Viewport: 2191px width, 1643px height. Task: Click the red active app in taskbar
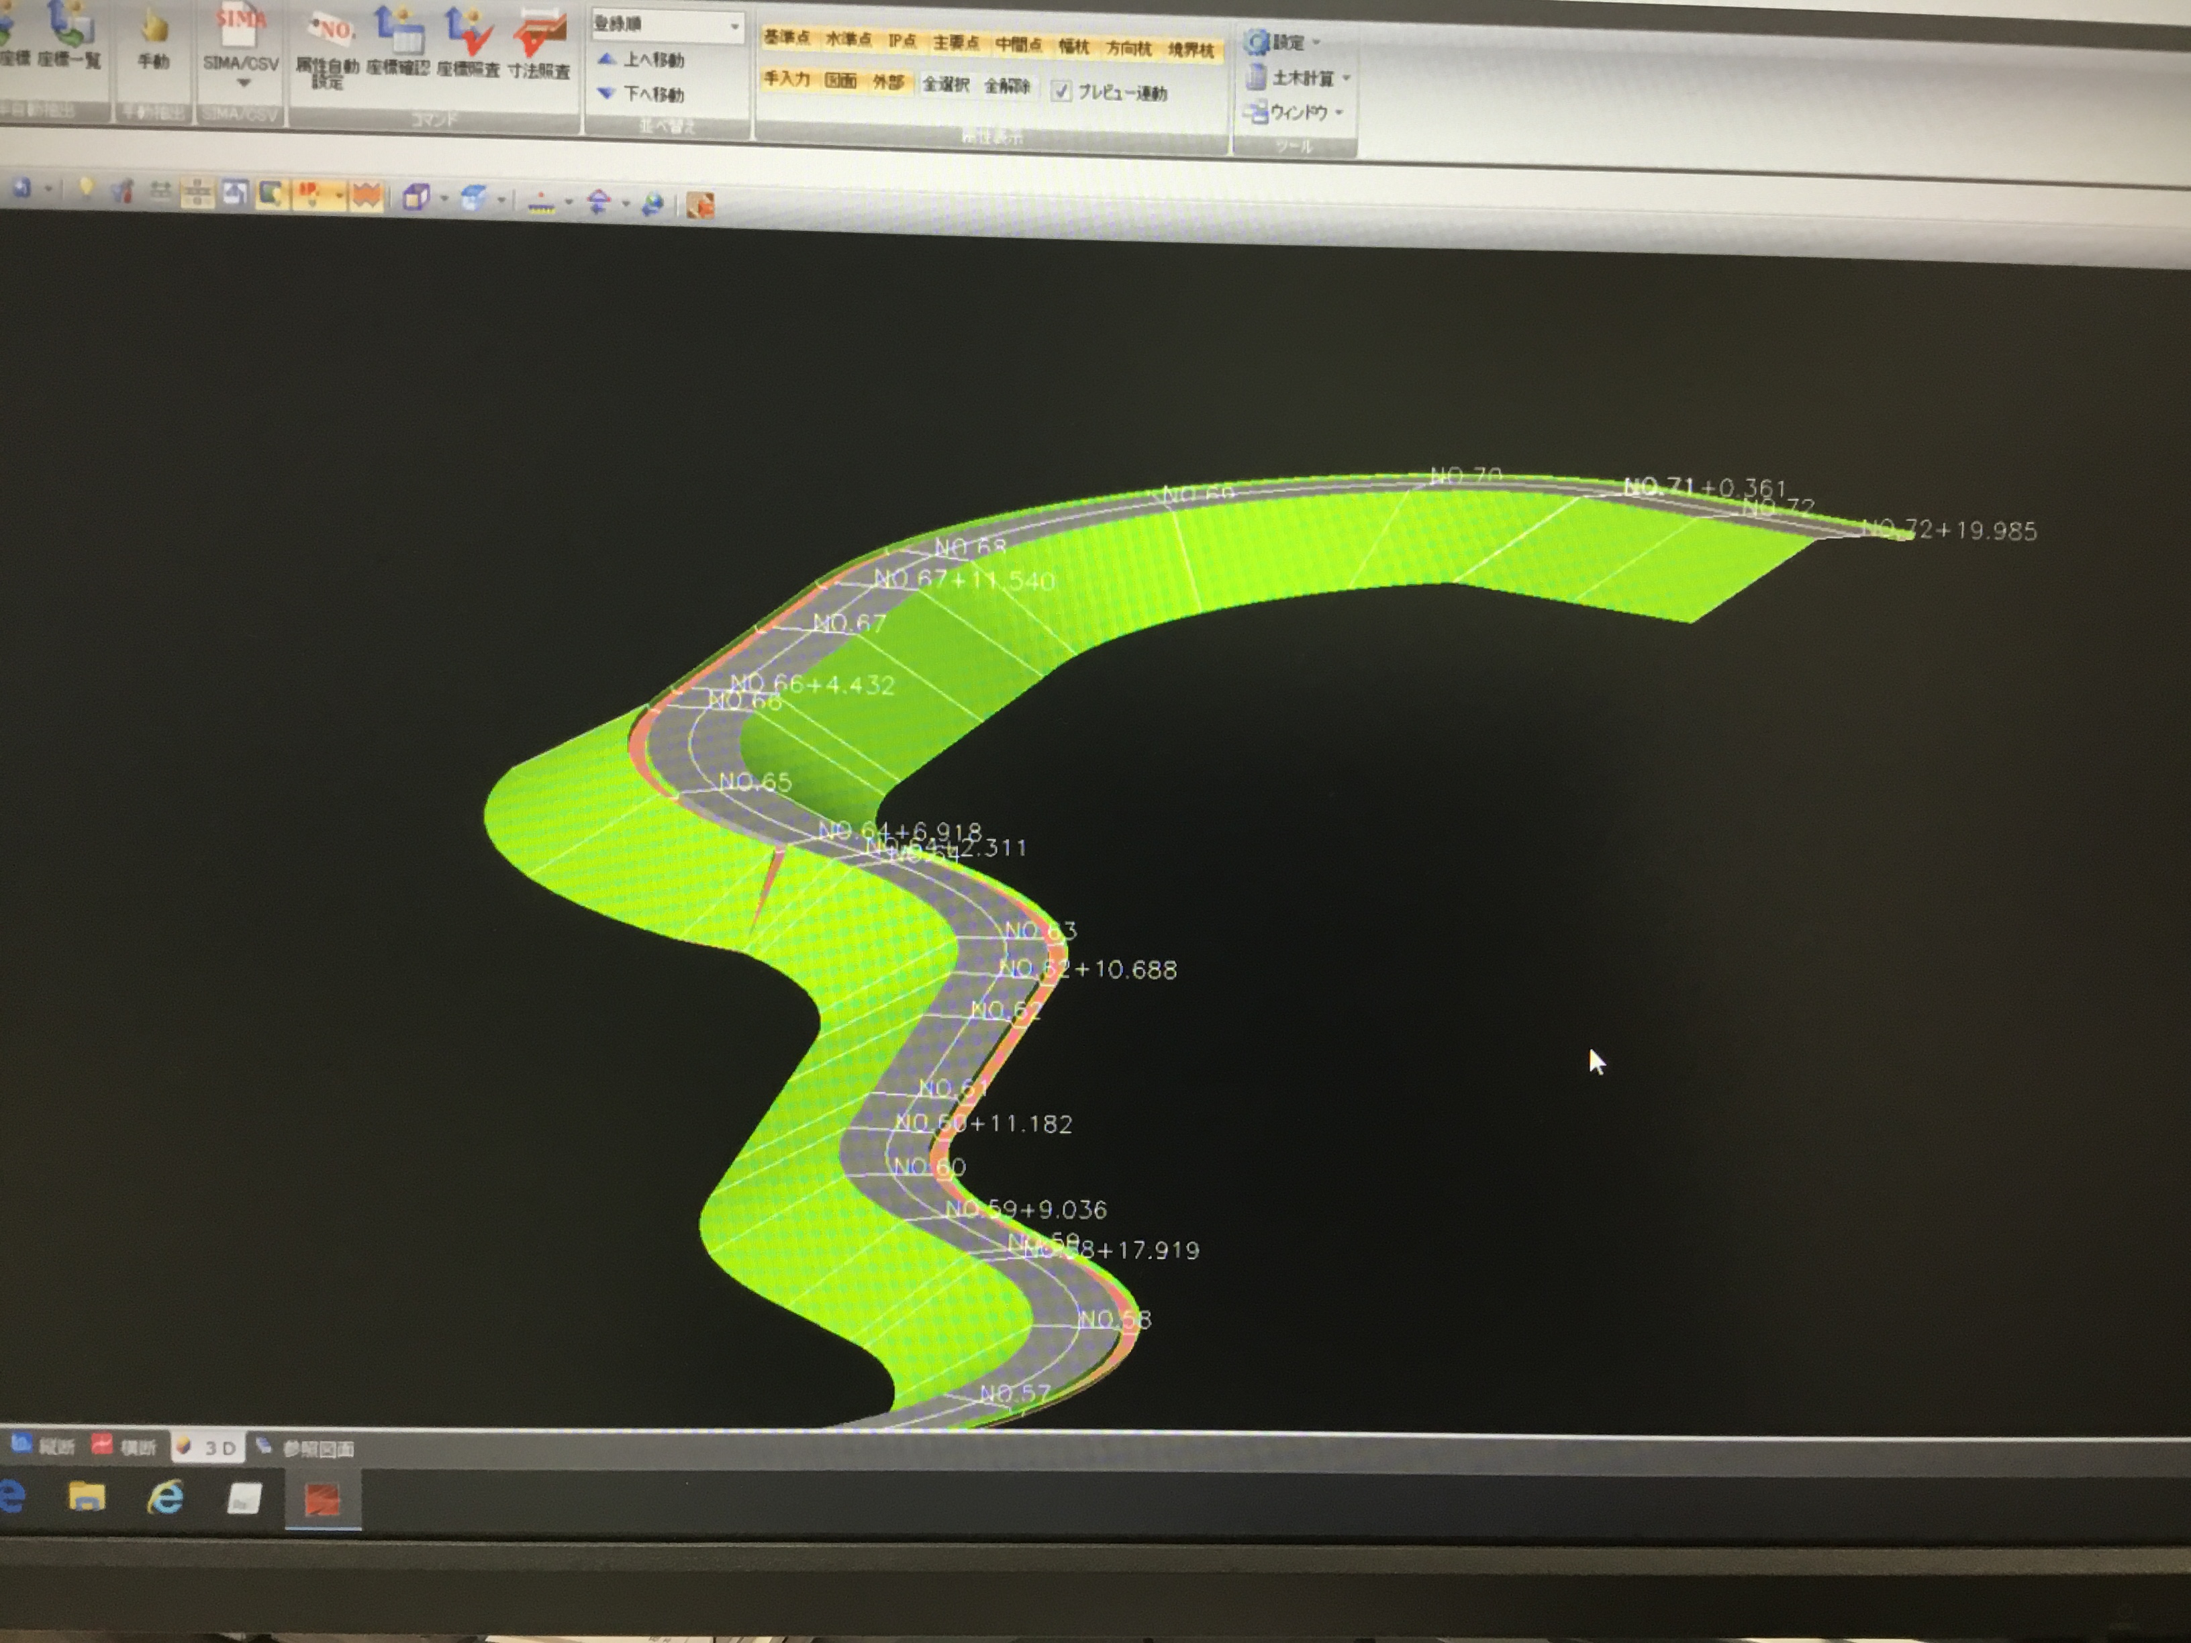tap(322, 1499)
